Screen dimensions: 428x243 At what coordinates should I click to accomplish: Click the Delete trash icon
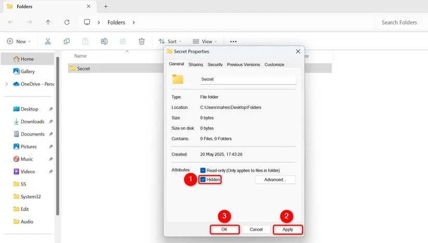(142, 41)
